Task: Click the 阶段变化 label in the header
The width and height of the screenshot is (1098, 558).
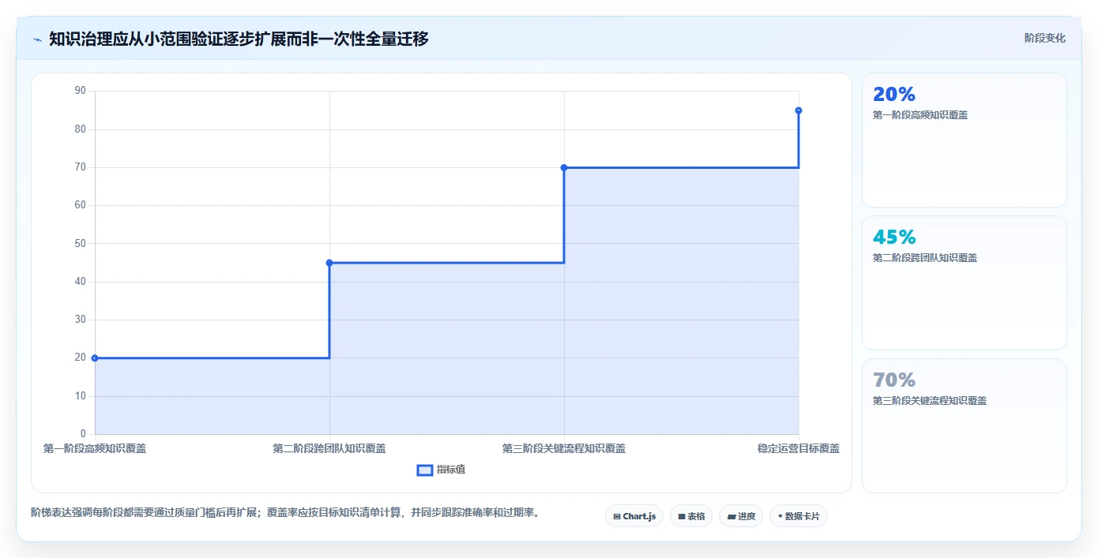Action: click(1045, 38)
